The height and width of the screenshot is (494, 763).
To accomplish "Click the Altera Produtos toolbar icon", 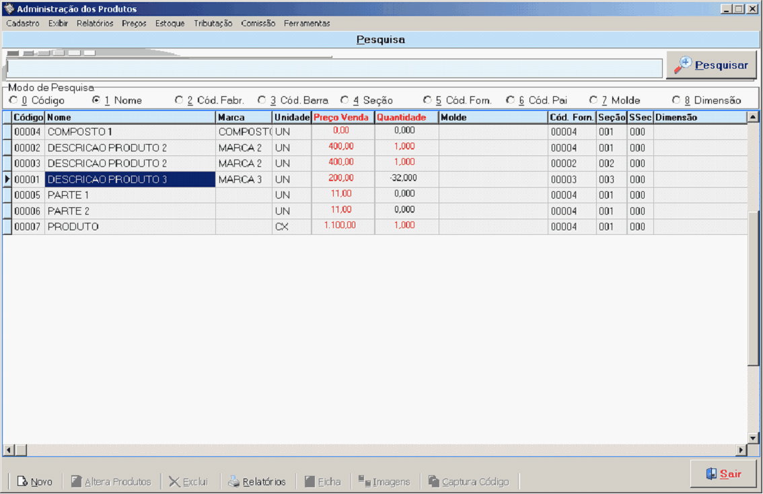I will pyautogui.click(x=77, y=482).
